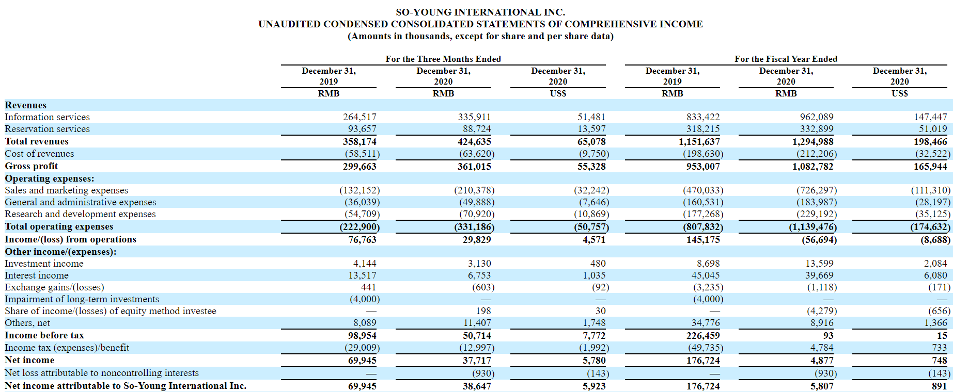This screenshot has width=953, height=392.
Task: Click total revenues US$ value 198,466
Action: coord(930,141)
